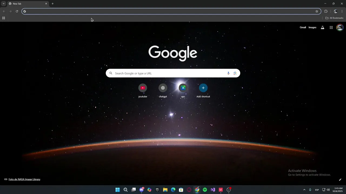Screen dimensions: 346x194
Task: Open Windows taskbar search
Action: pyautogui.click(x=126, y=190)
